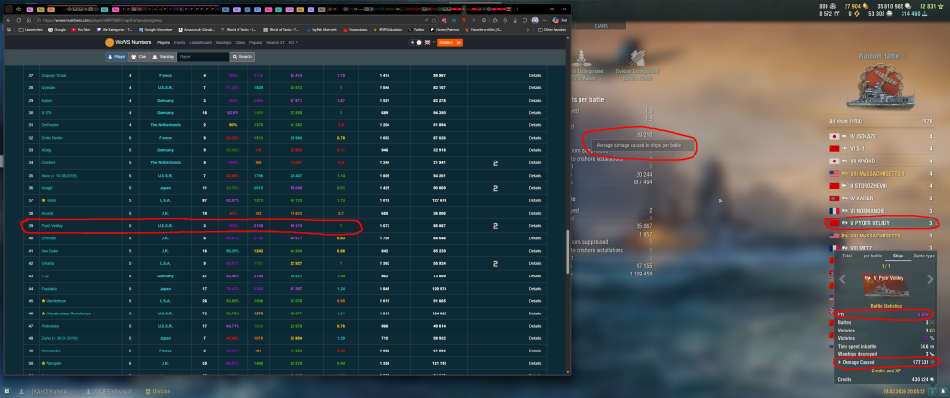950x398 pixels.
Task: Click the star icon beside Okyabrskaya Revolutsiya
Action: 42,313
